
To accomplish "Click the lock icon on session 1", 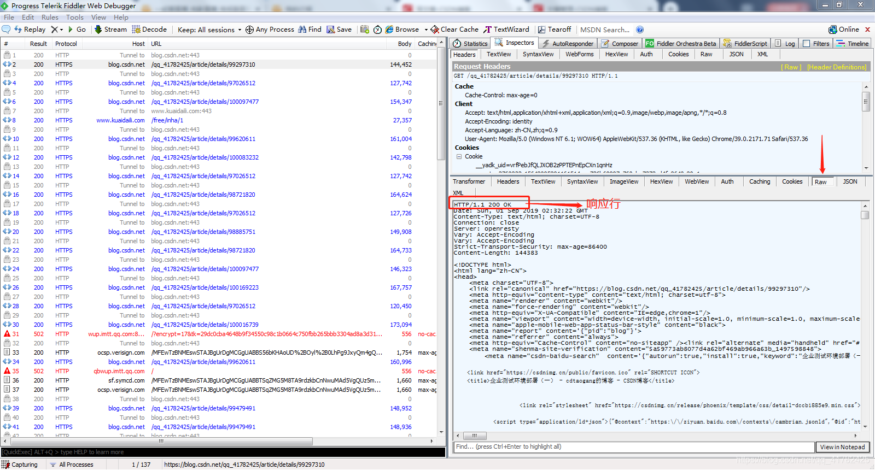I will point(7,55).
